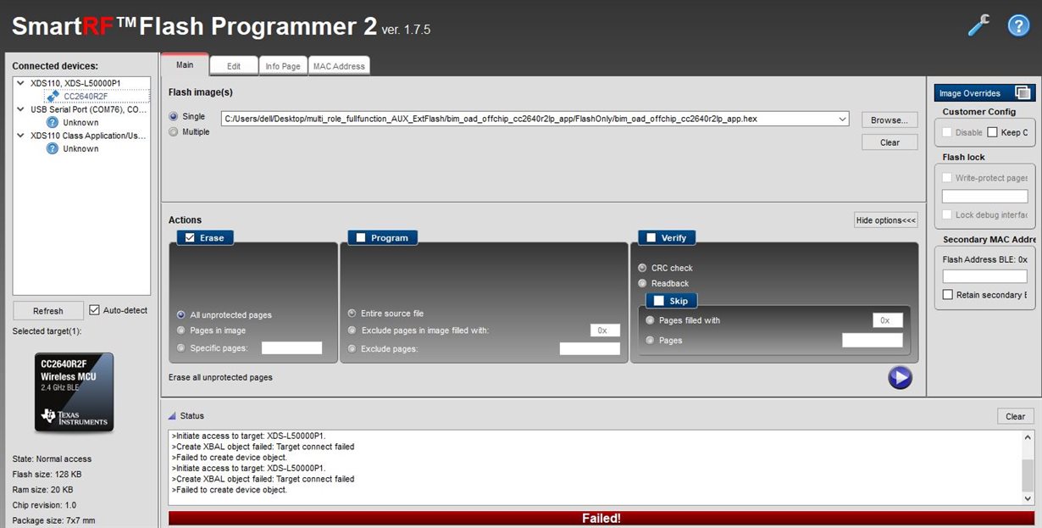Toggle the Keep C customer config checkbox
This screenshot has width=1042, height=528.
[x=992, y=132]
